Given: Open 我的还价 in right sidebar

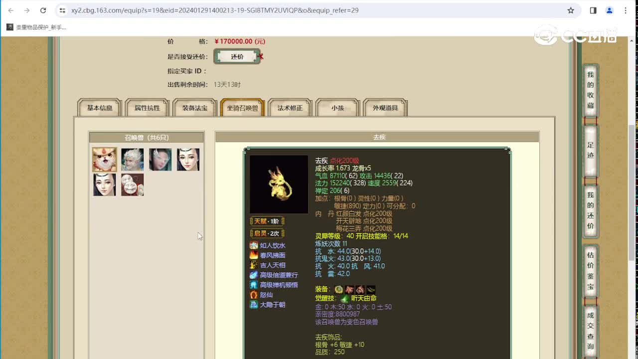Looking at the screenshot, I should click(x=590, y=211).
